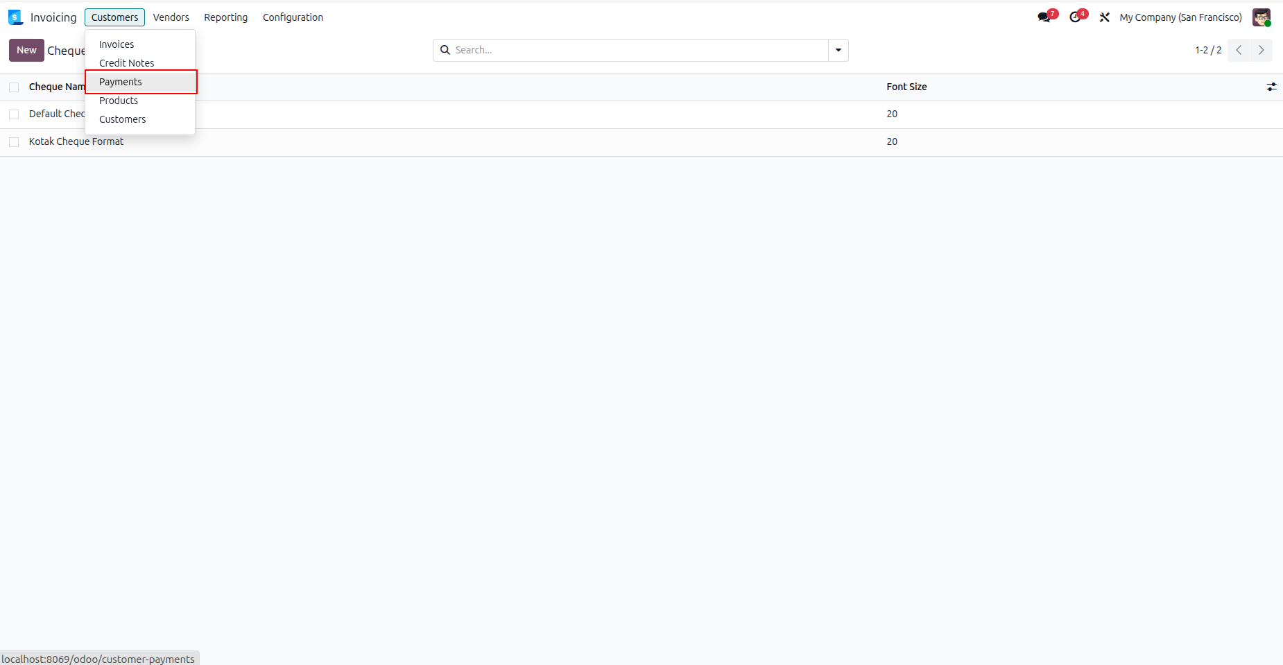The width and height of the screenshot is (1283, 665).
Task: Open the Kotak Cheque Format record
Action: point(76,141)
